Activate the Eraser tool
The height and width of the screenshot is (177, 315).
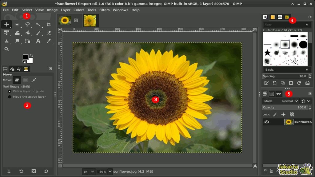point(49,33)
